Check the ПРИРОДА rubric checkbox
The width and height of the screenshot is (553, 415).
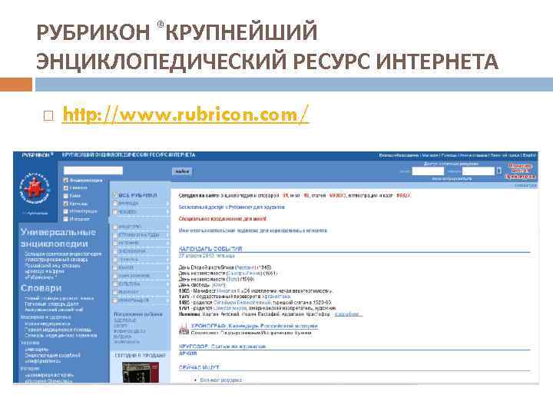point(114,203)
